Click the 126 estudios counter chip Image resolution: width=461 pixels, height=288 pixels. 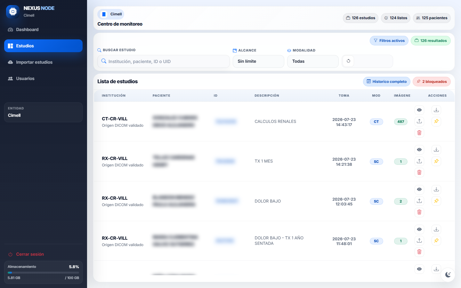(x=360, y=18)
